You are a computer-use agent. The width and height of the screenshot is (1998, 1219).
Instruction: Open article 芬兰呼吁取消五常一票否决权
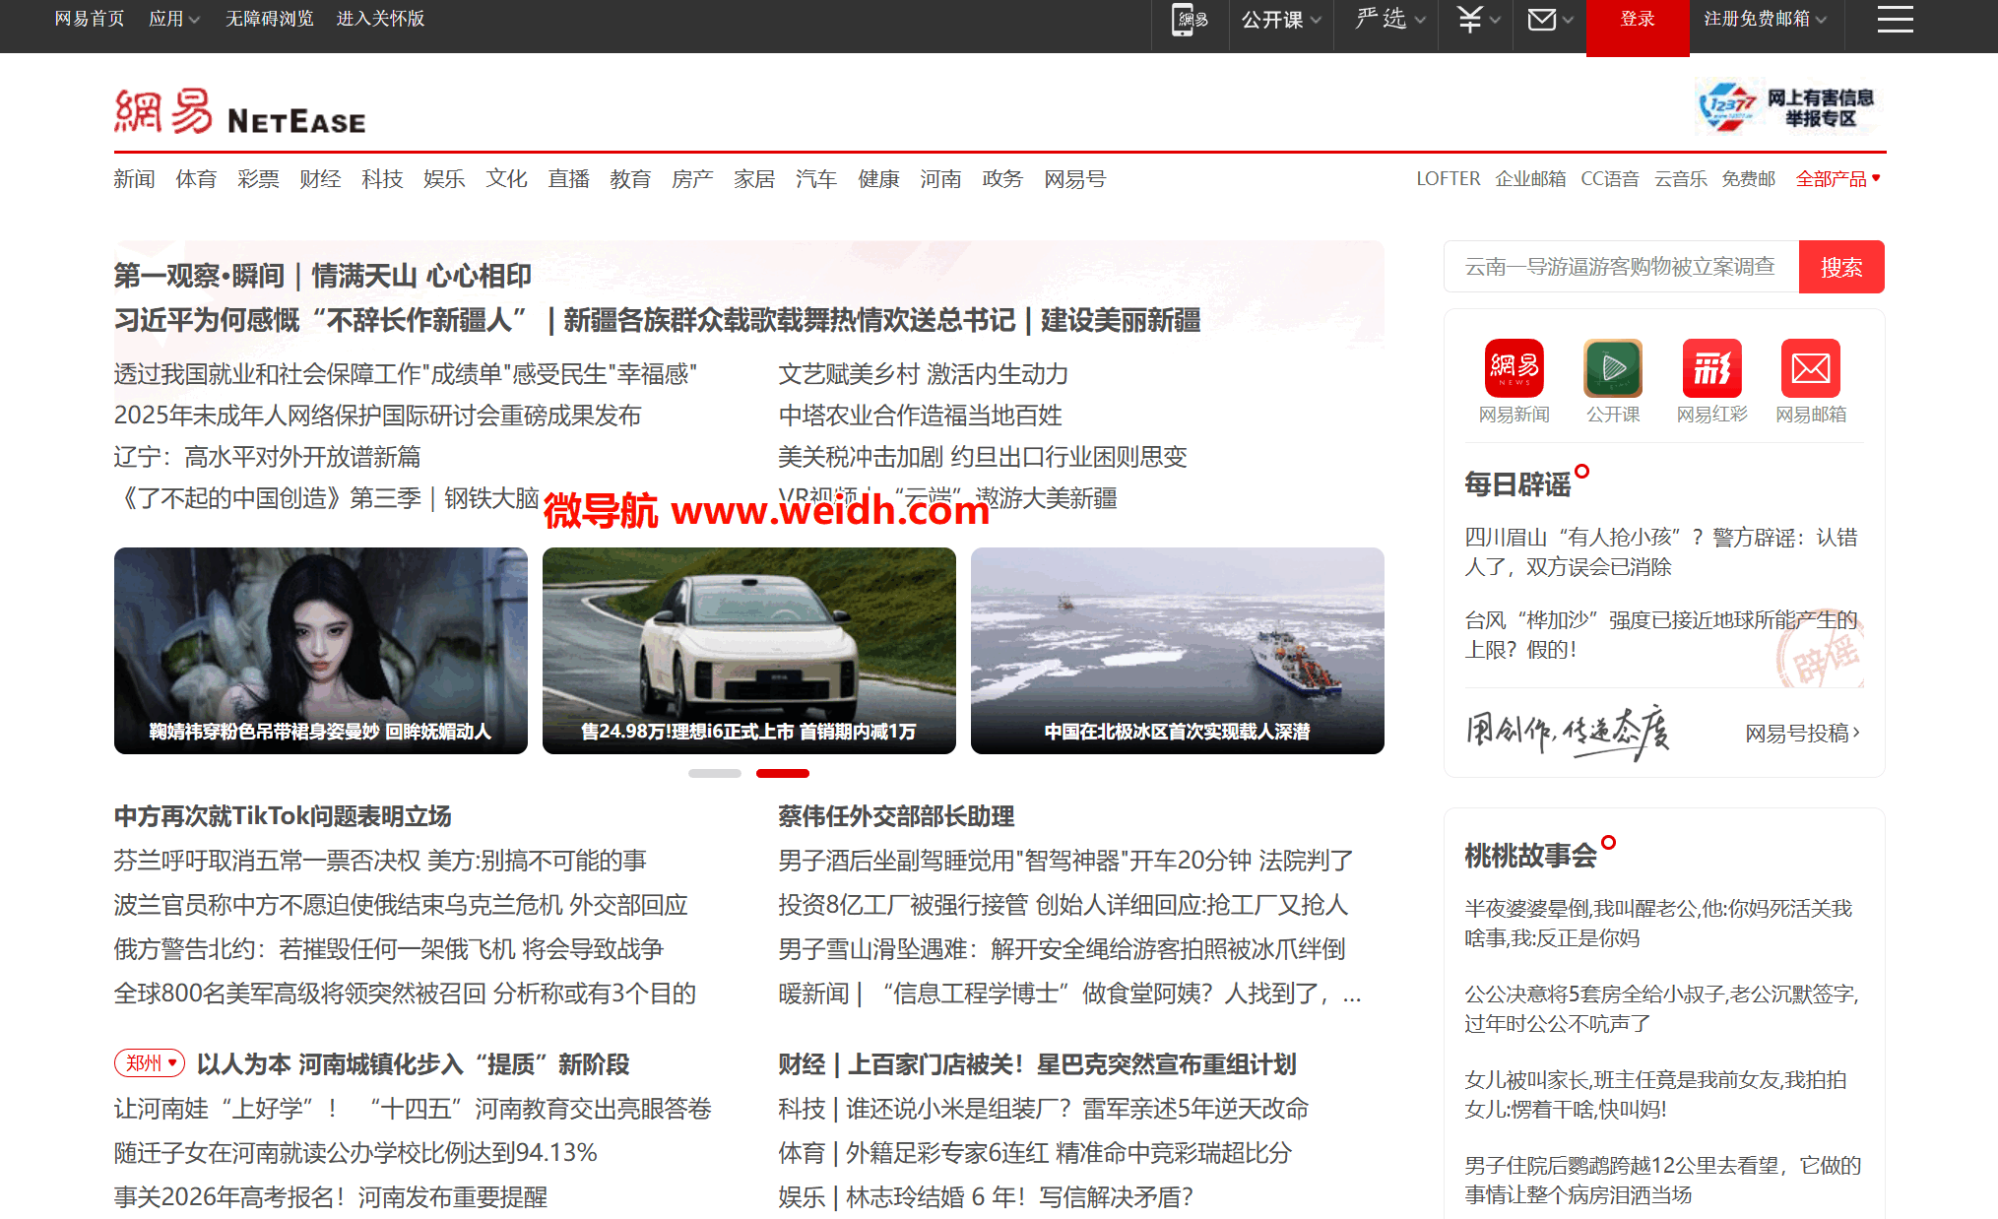click(380, 861)
